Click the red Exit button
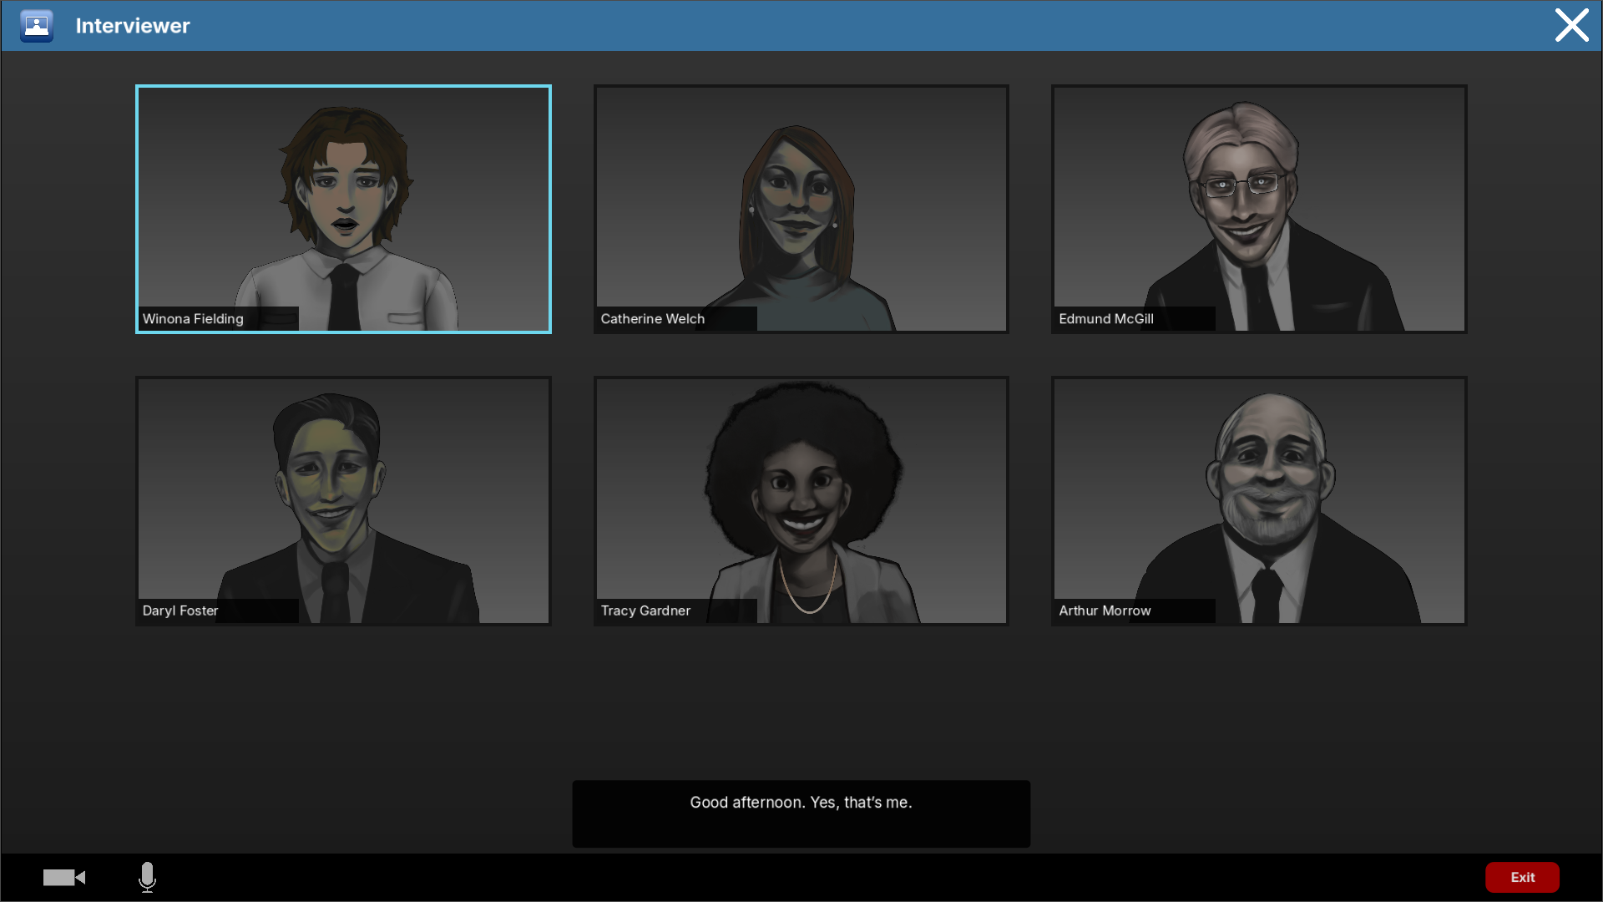The width and height of the screenshot is (1603, 902). tap(1522, 877)
